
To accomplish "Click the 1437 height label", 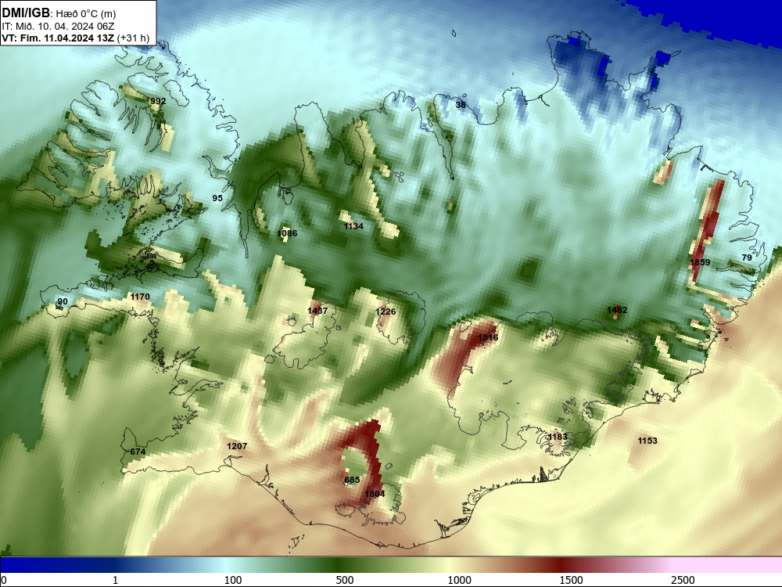I will coord(317,311).
